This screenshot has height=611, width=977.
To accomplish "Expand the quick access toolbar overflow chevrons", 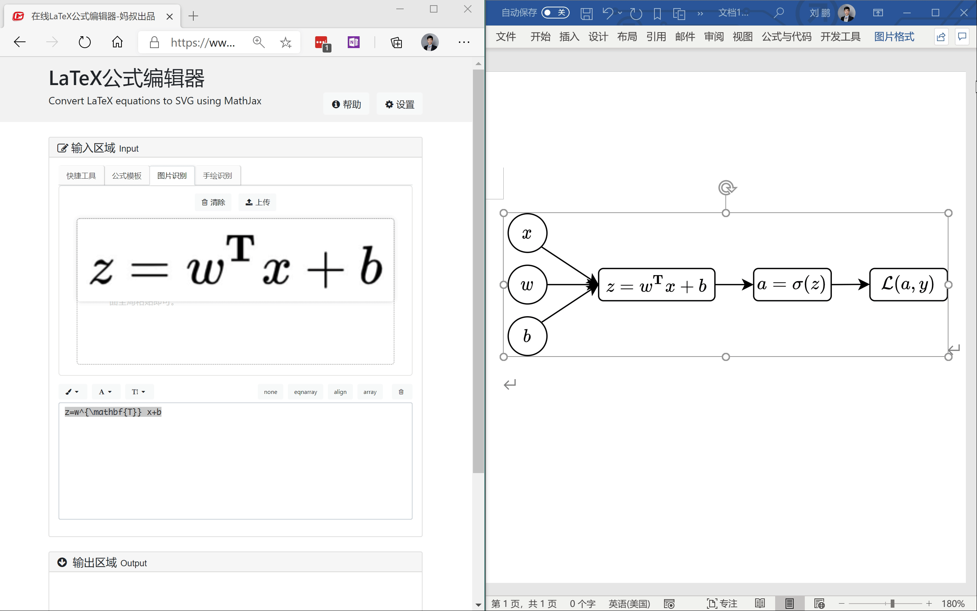I will [x=700, y=14].
